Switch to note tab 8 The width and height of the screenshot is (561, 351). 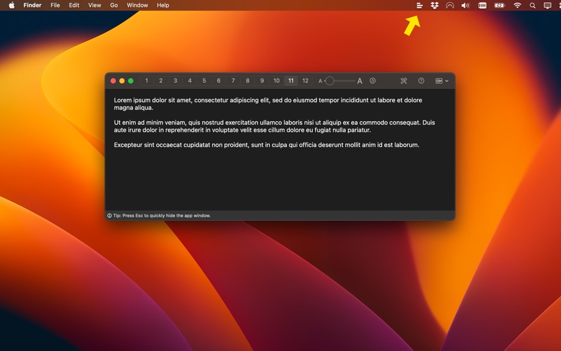[247, 81]
